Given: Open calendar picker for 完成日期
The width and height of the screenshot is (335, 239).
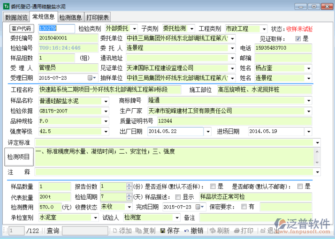Looking at the screenshot, I should pyautogui.click(x=198, y=207).
